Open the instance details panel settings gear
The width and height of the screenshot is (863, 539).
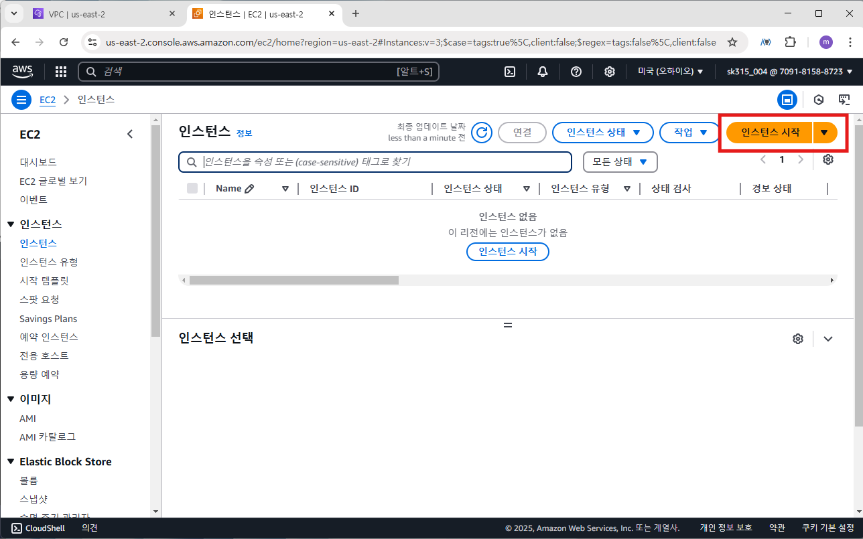[x=797, y=339]
